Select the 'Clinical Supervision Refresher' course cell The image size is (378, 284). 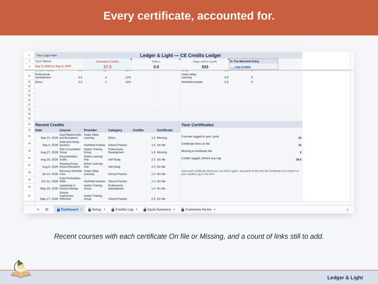point(66,196)
